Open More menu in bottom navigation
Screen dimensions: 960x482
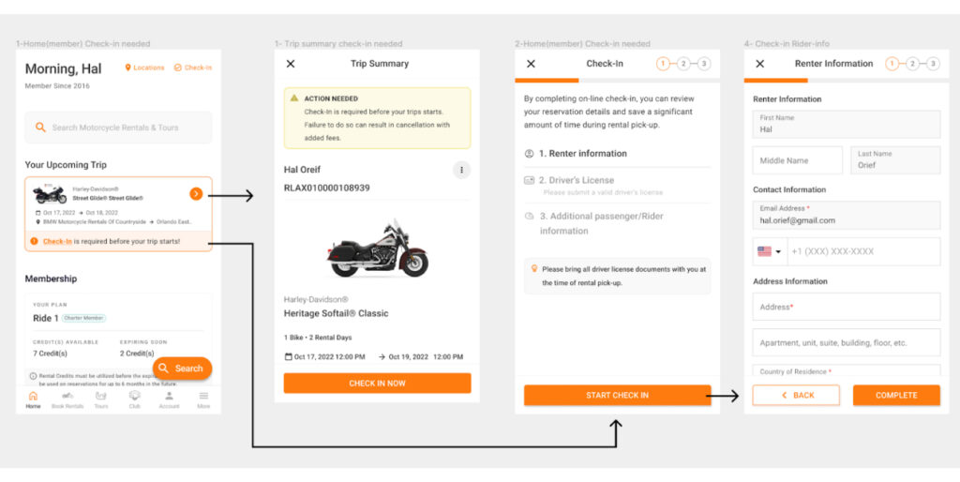click(x=203, y=399)
